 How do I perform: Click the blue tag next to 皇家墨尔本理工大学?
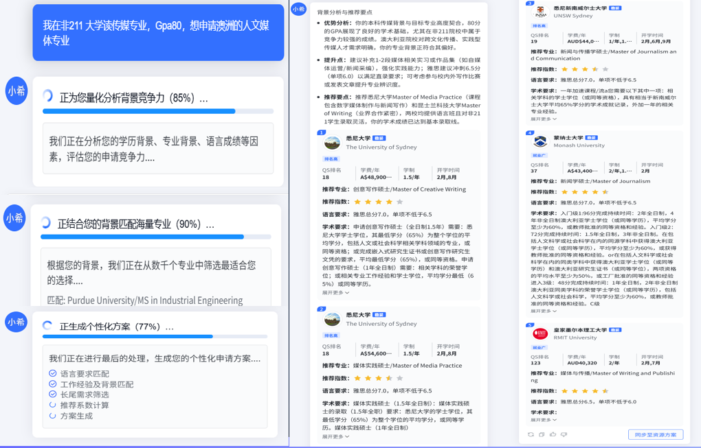tap(615, 330)
